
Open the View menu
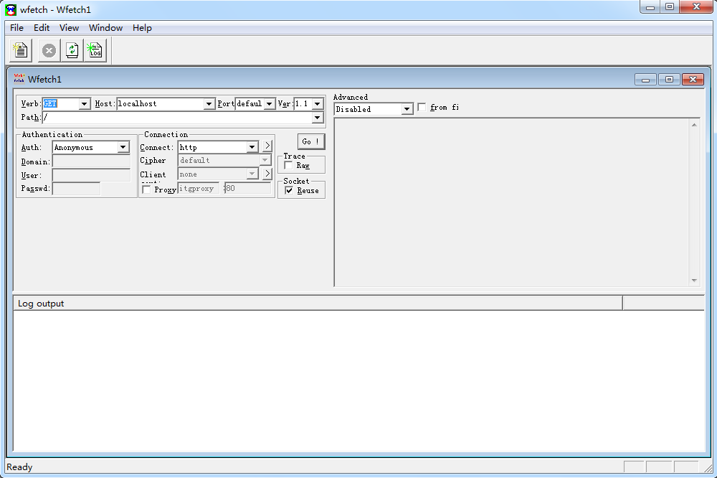(69, 28)
